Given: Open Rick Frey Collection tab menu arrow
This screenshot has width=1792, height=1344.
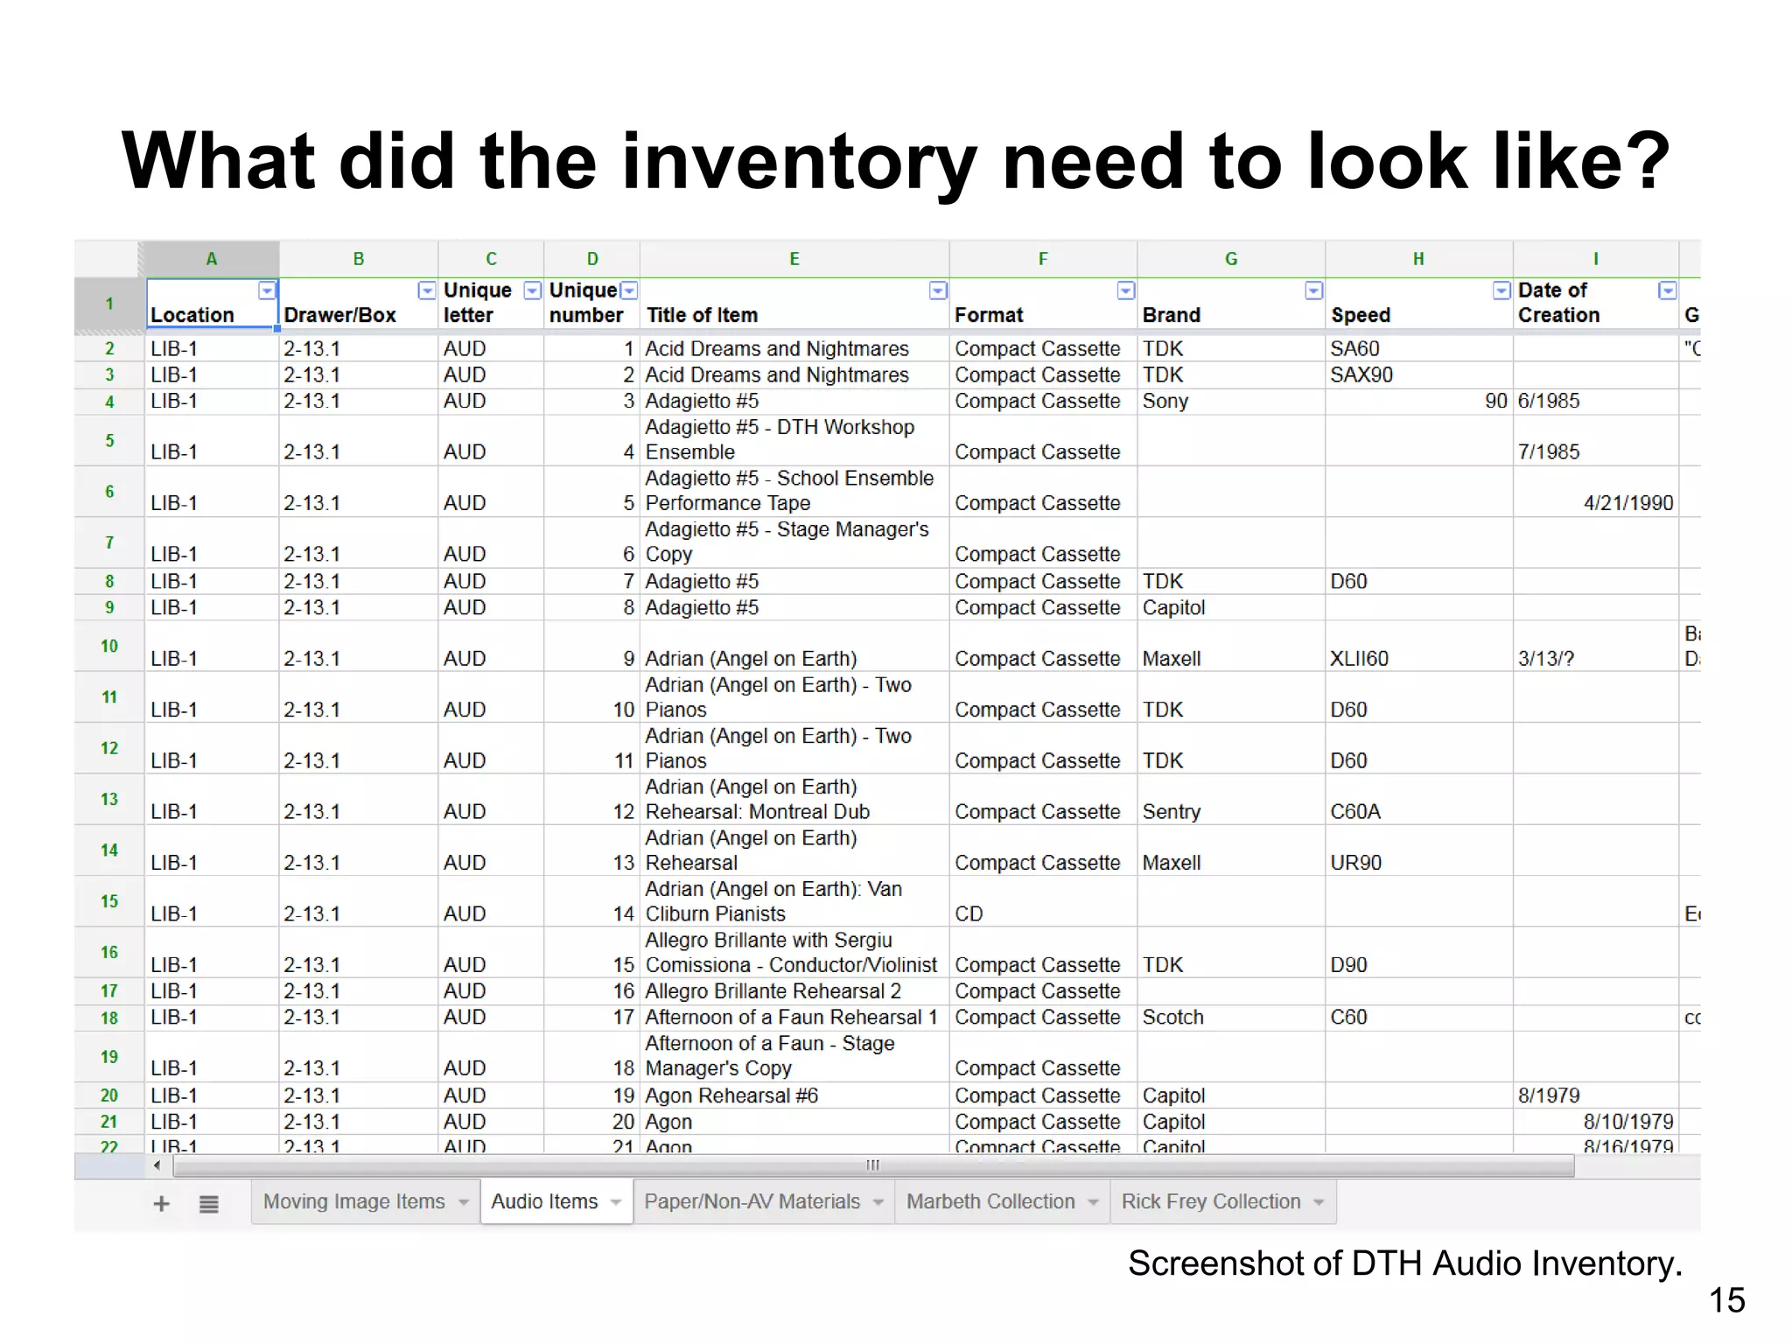Looking at the screenshot, I should 1319,1203.
